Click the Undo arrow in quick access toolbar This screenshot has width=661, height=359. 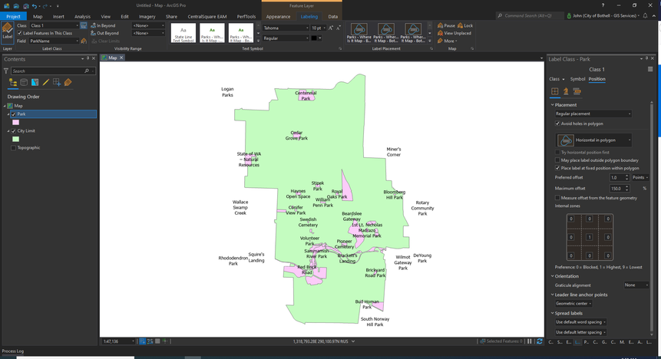(35, 6)
